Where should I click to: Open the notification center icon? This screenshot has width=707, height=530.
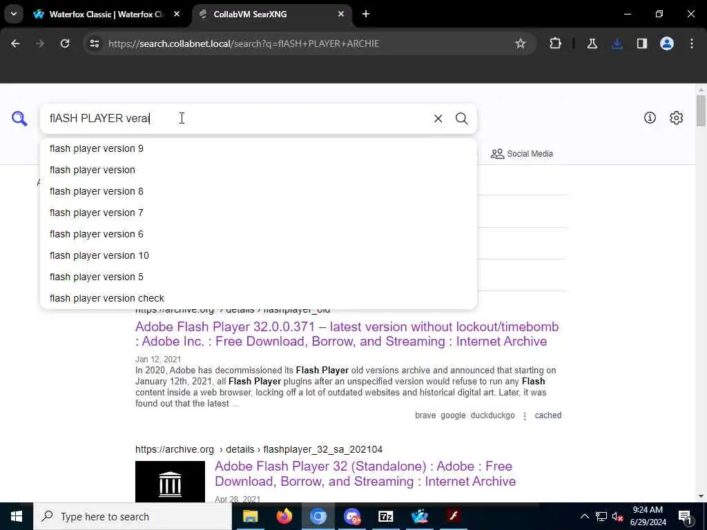(x=685, y=516)
